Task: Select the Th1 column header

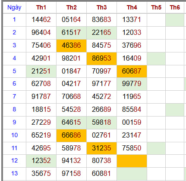Action: coord(41,7)
